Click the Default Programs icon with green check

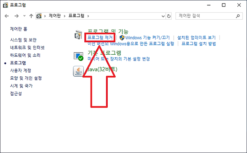(x=79, y=56)
